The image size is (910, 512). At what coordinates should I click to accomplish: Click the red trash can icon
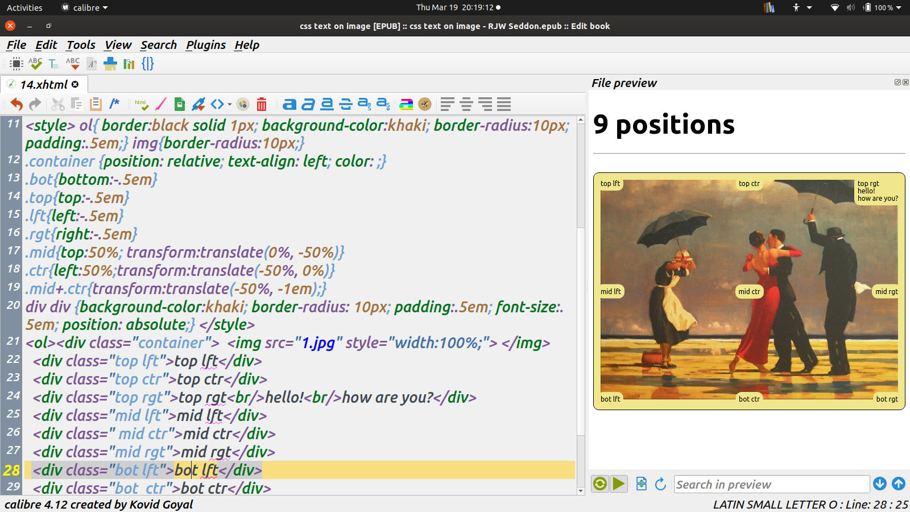click(262, 104)
